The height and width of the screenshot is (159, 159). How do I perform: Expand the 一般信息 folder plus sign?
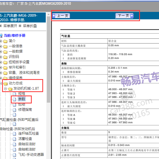pyautogui.click(x=1, y=47)
